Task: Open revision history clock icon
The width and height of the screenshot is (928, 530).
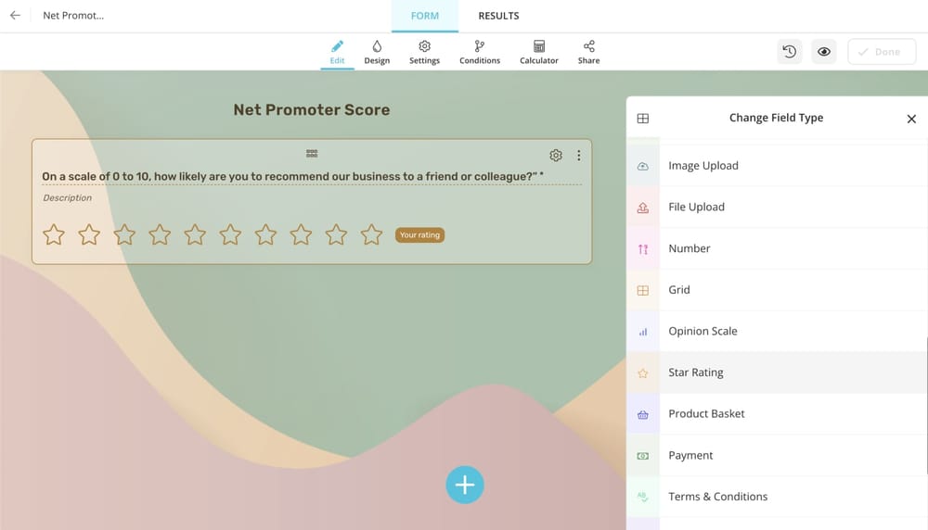Action: [x=789, y=52]
